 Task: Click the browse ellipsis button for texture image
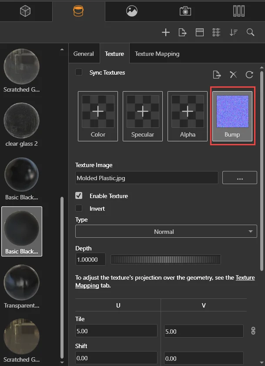239,178
